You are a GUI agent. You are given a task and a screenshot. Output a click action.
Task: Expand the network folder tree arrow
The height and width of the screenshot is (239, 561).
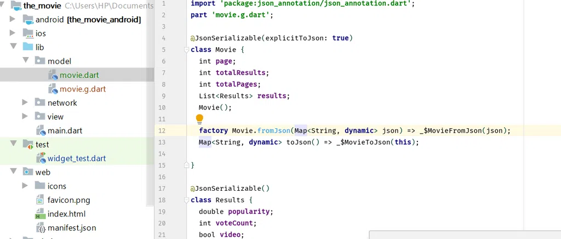point(25,103)
